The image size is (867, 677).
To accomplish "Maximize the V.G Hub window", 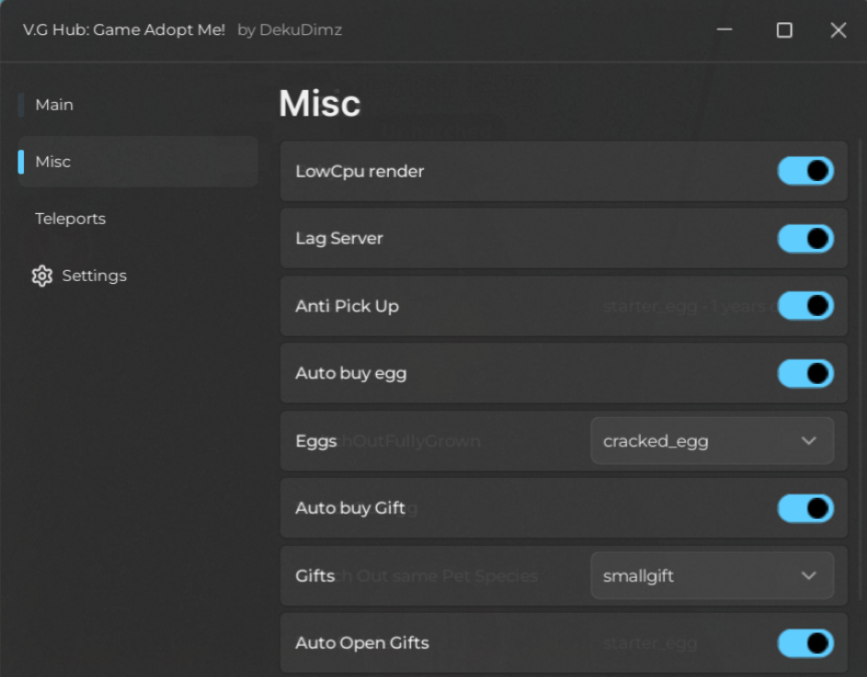I will [x=784, y=29].
